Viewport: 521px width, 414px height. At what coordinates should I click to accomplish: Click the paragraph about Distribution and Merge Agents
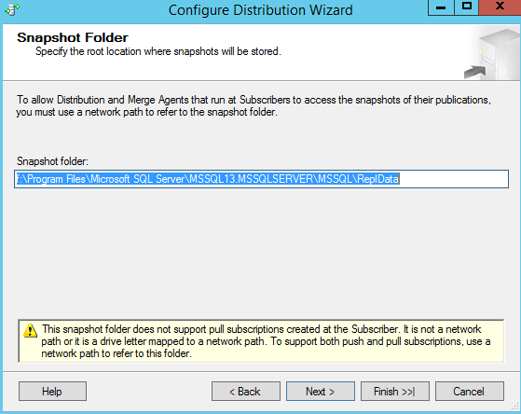click(x=254, y=105)
